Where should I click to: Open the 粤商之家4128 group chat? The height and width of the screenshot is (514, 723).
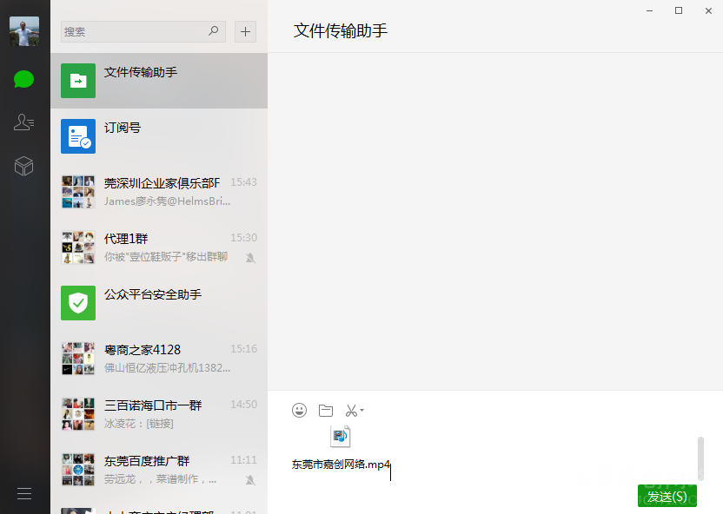point(159,359)
